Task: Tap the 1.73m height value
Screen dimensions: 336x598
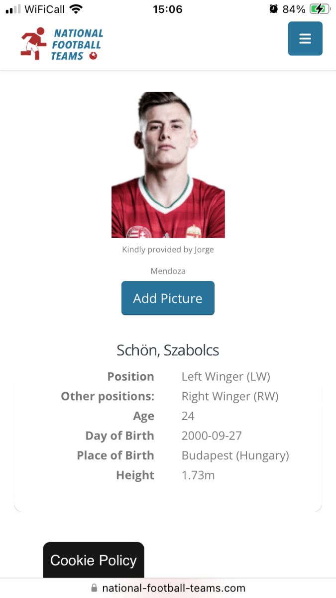Action: click(x=198, y=475)
